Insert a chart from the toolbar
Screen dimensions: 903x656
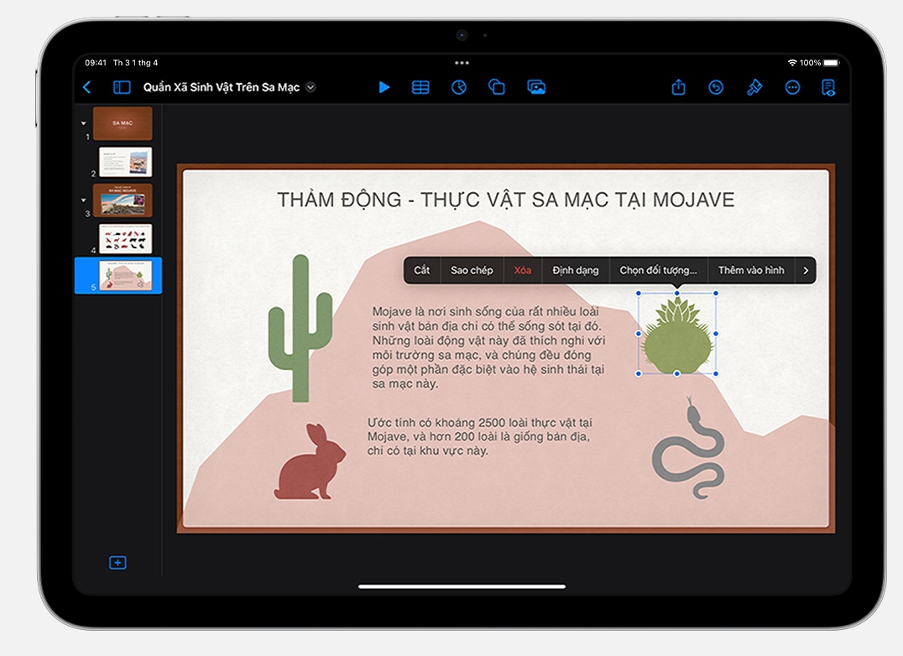(458, 87)
